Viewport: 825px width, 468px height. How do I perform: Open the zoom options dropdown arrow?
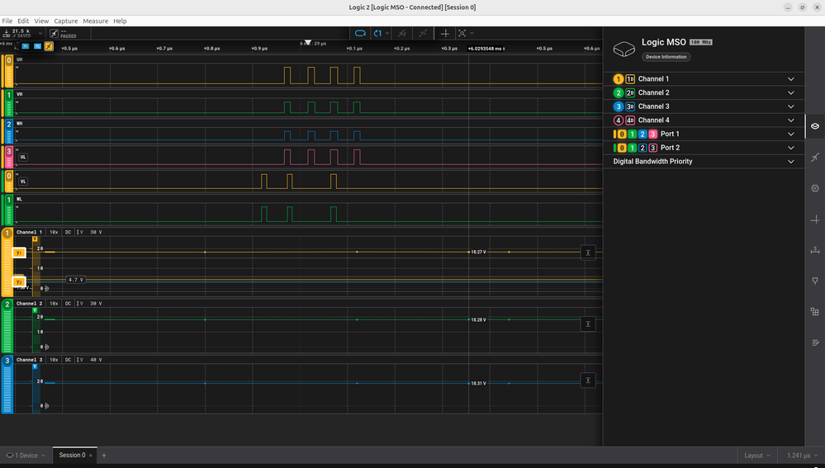pos(472,33)
